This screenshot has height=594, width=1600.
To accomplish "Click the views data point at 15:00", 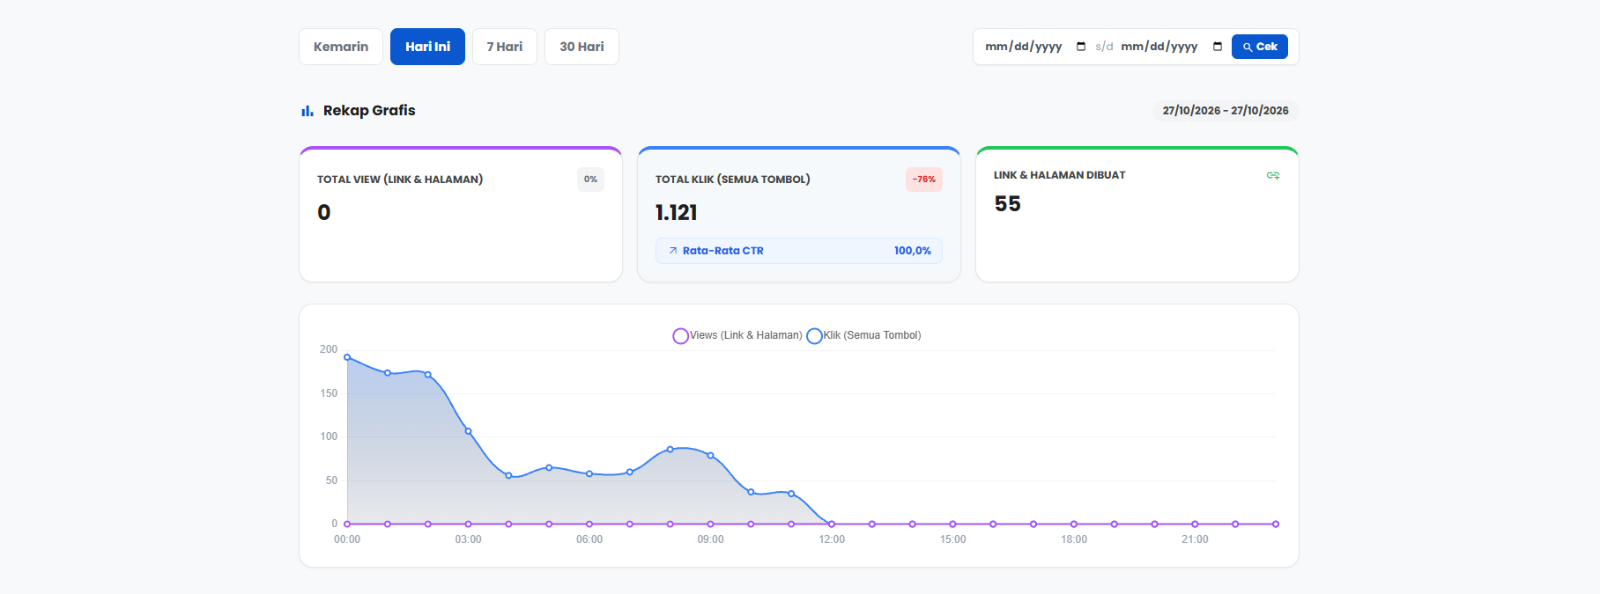I will (x=952, y=524).
